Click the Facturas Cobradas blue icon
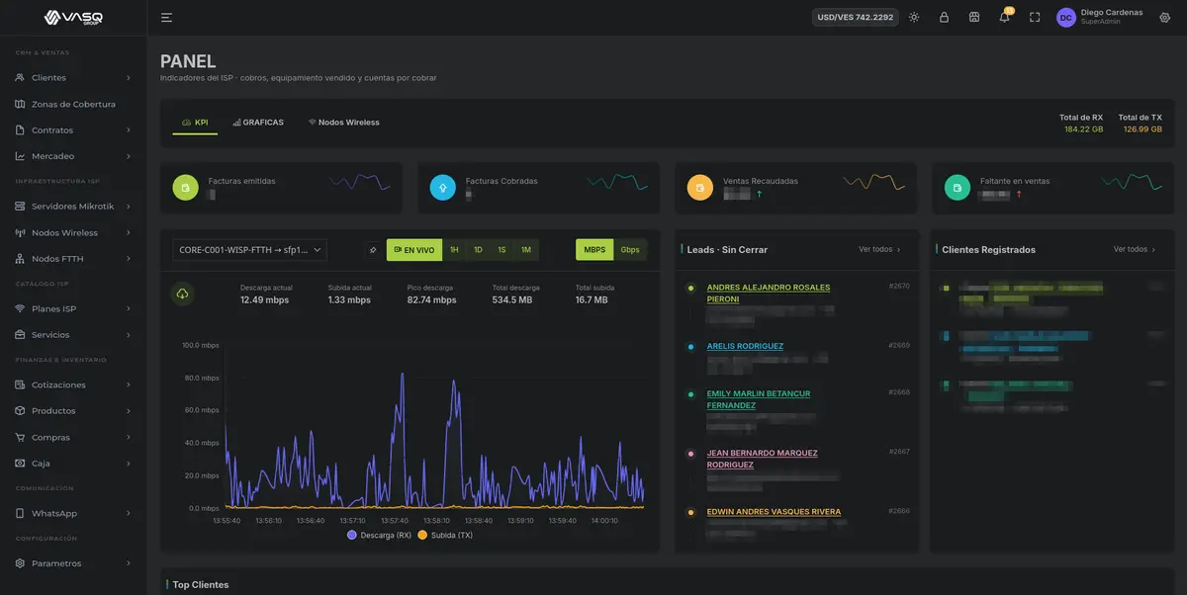The height and width of the screenshot is (595, 1187). click(x=442, y=187)
